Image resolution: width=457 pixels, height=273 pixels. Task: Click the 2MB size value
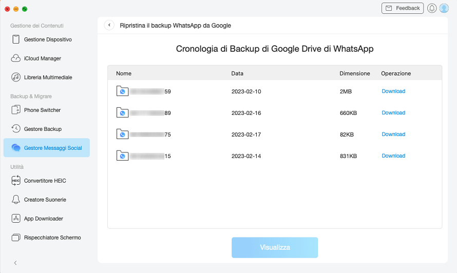(346, 91)
